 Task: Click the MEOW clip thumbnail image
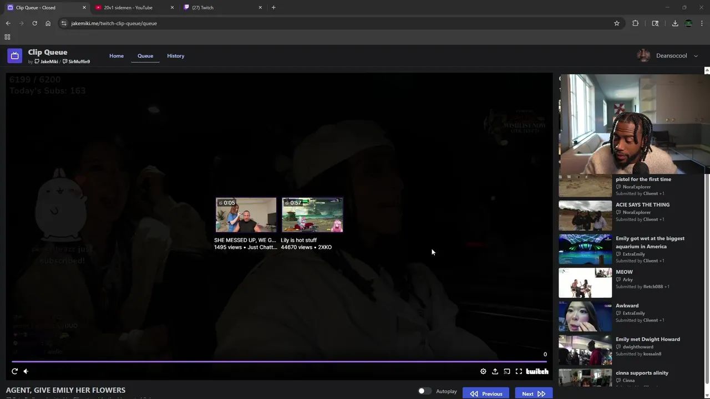coord(585,283)
